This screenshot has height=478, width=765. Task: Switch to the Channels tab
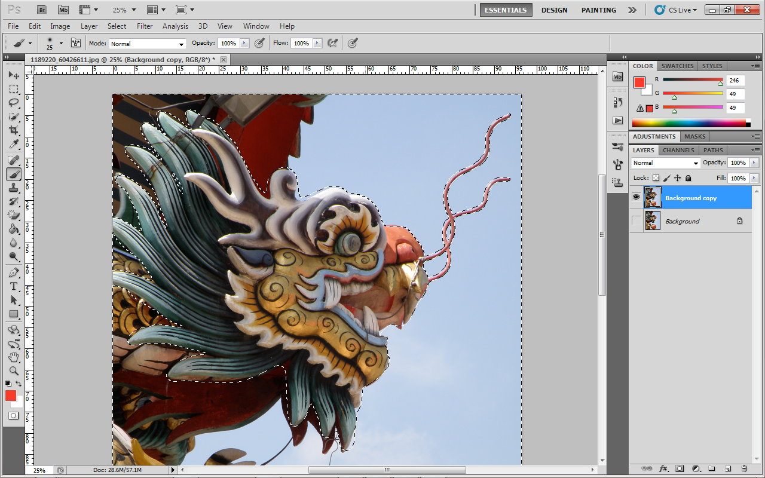pos(678,150)
